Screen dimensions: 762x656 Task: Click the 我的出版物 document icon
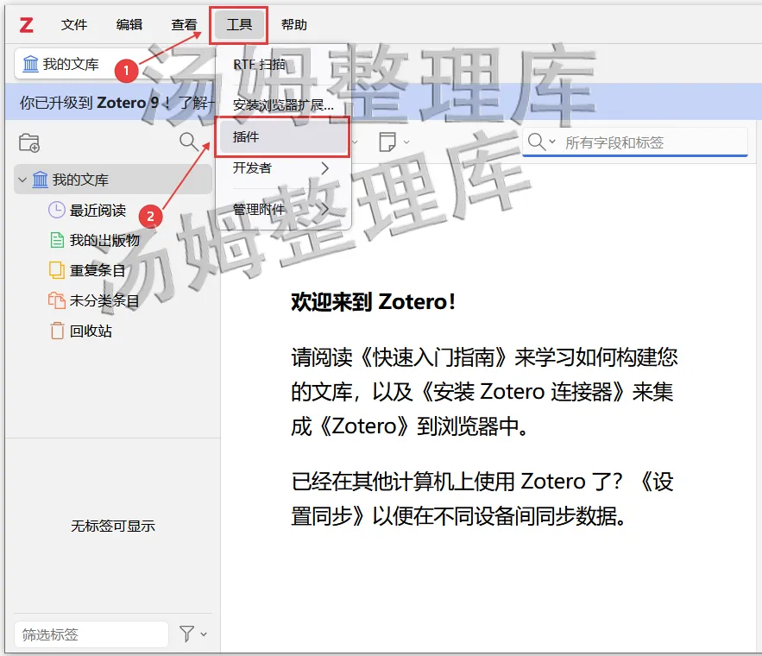(57, 240)
